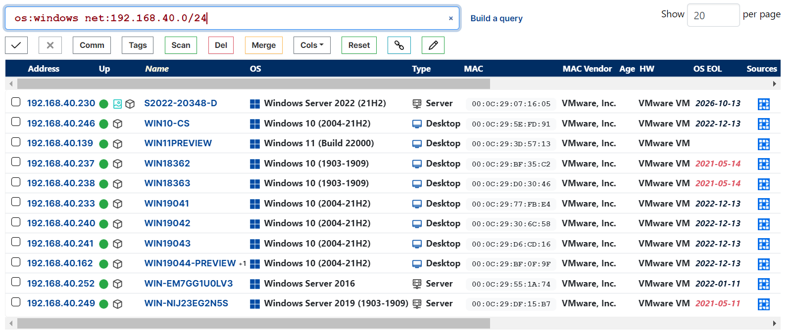The image size is (792, 333).
Task: Click the deselect X toolbar button
Action: [x=50, y=45]
